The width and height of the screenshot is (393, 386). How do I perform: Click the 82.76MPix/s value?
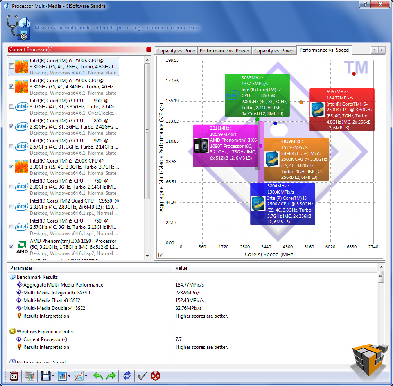click(188, 308)
